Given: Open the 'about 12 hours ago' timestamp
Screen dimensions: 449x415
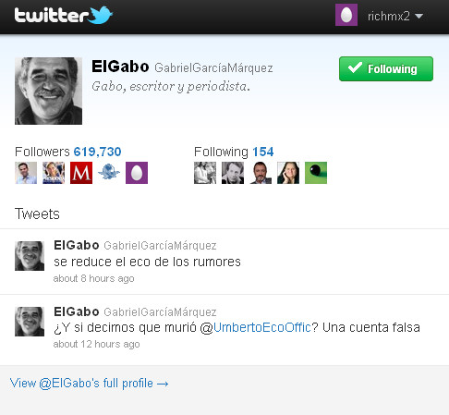Looking at the screenshot, I should coord(96,344).
